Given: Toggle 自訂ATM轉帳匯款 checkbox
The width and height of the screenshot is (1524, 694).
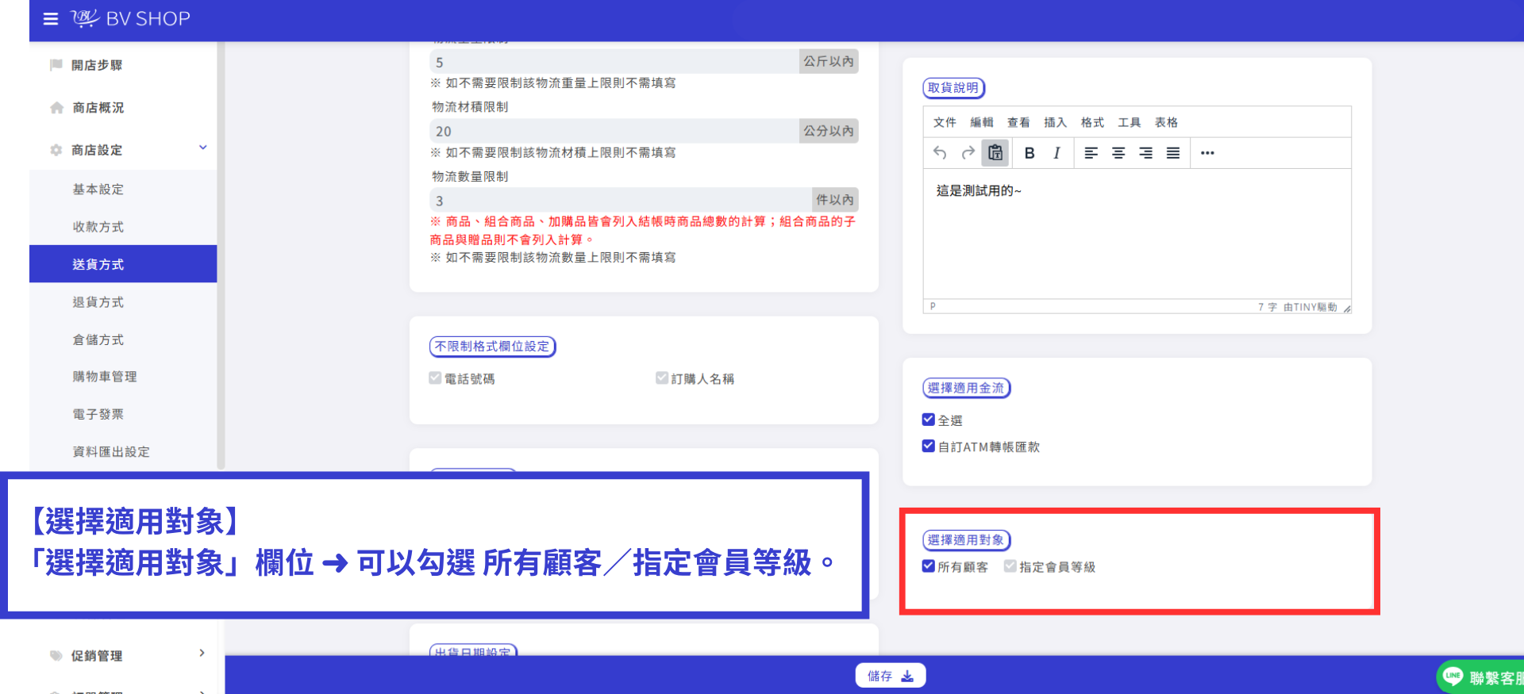Looking at the screenshot, I should click(x=928, y=446).
